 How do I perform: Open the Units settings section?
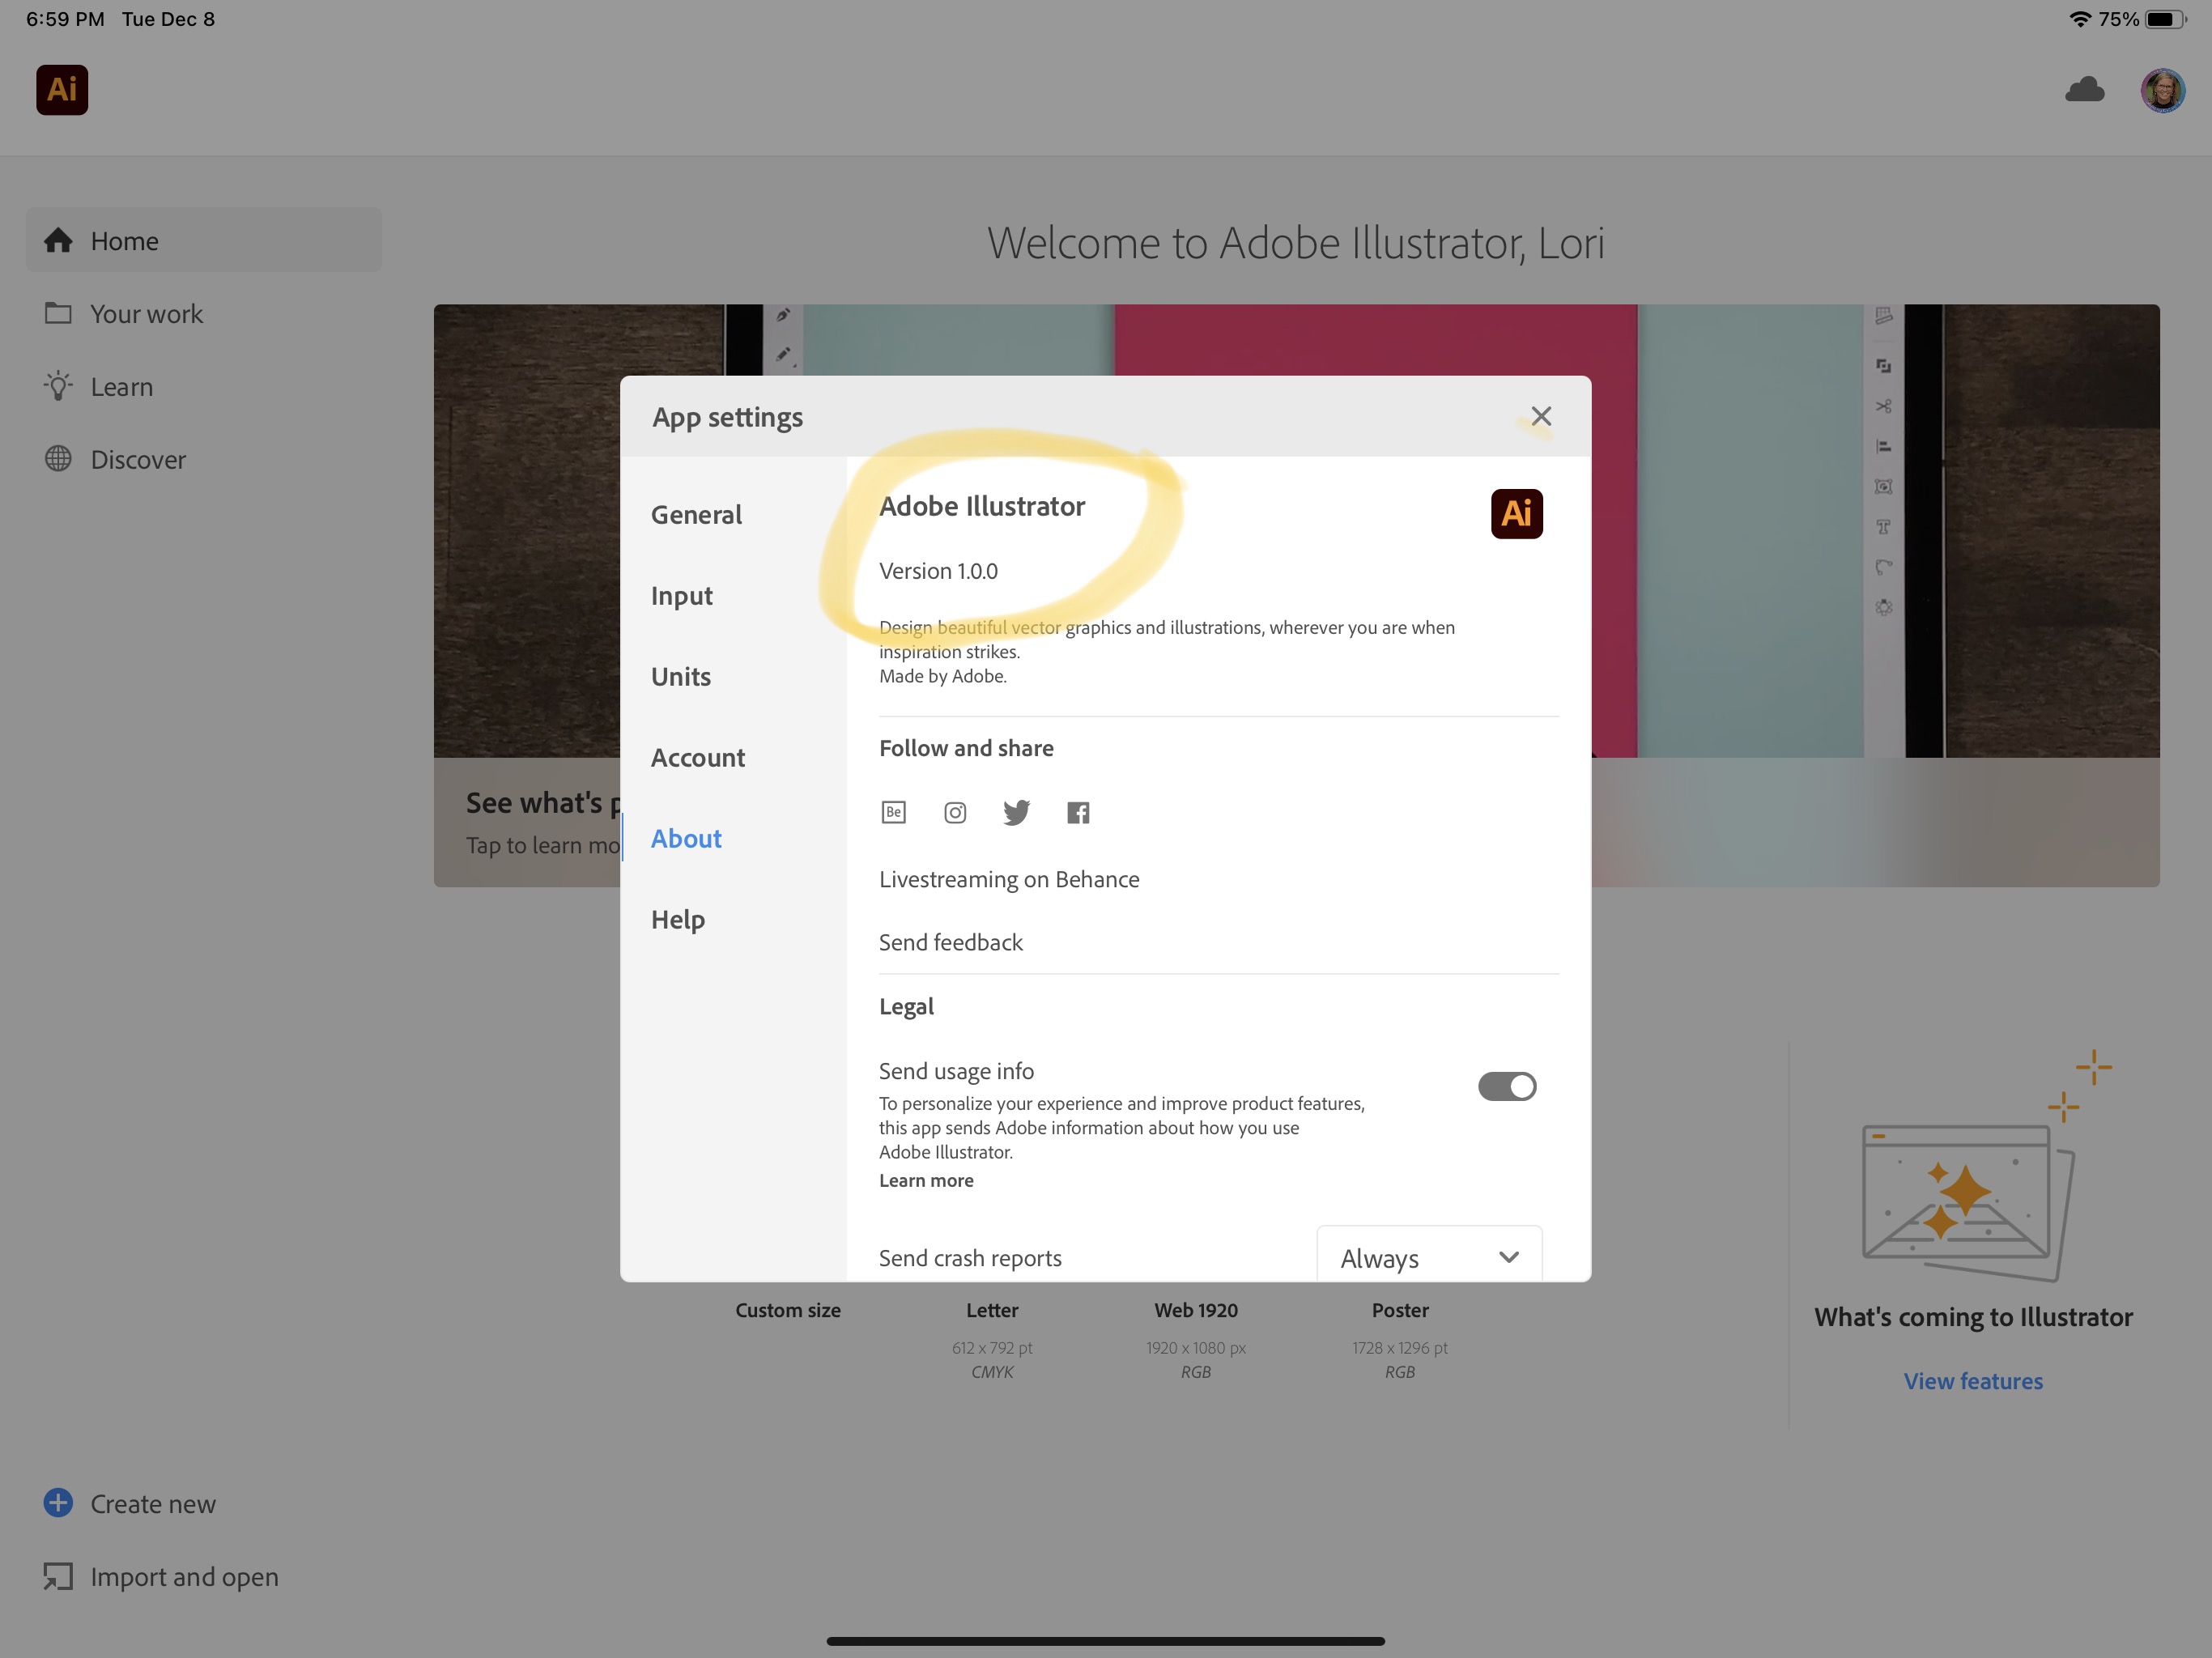(x=681, y=676)
